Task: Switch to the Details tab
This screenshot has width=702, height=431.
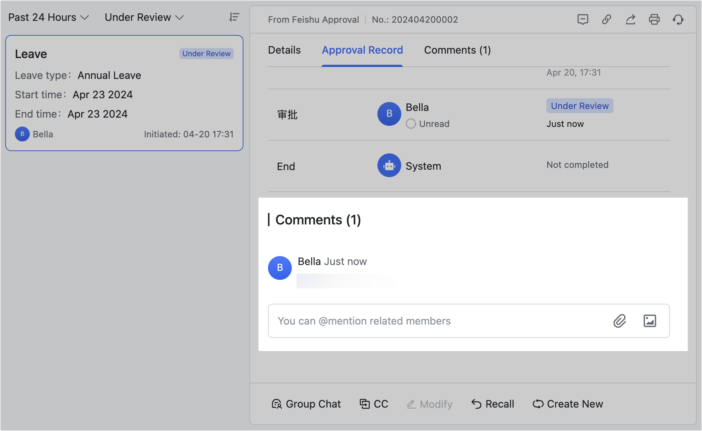Action: [284, 50]
